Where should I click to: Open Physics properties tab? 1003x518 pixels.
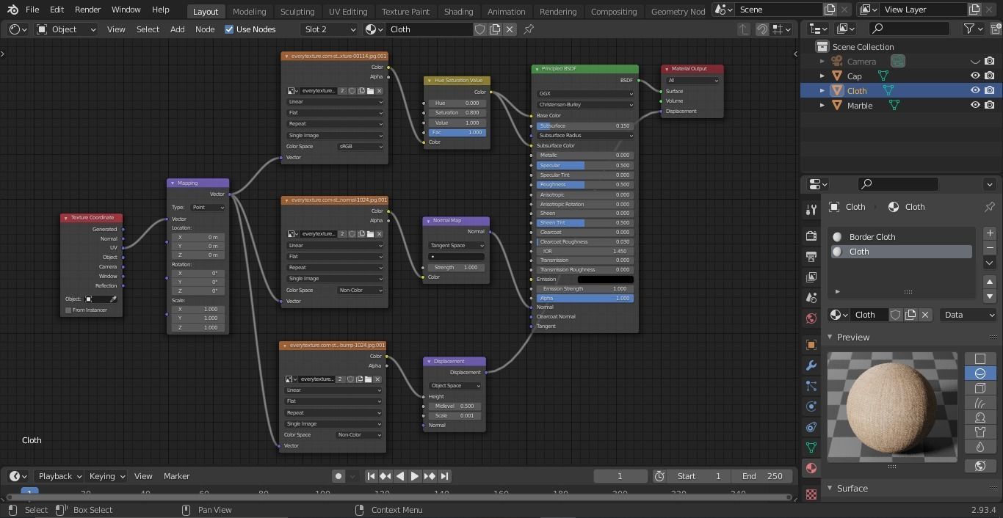(811, 406)
